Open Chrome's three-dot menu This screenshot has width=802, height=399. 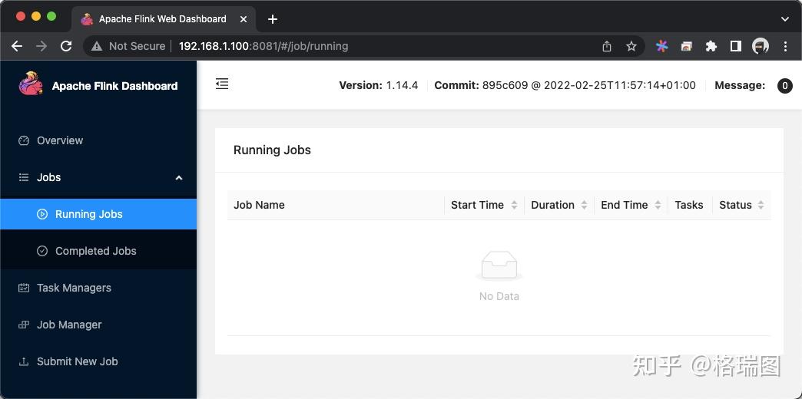coord(785,46)
